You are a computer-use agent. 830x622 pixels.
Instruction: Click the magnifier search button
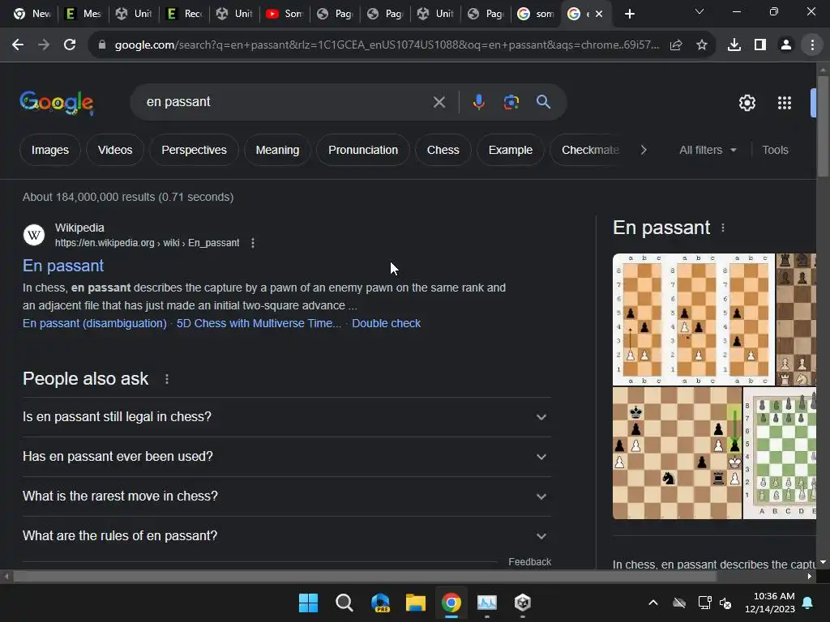pos(544,101)
